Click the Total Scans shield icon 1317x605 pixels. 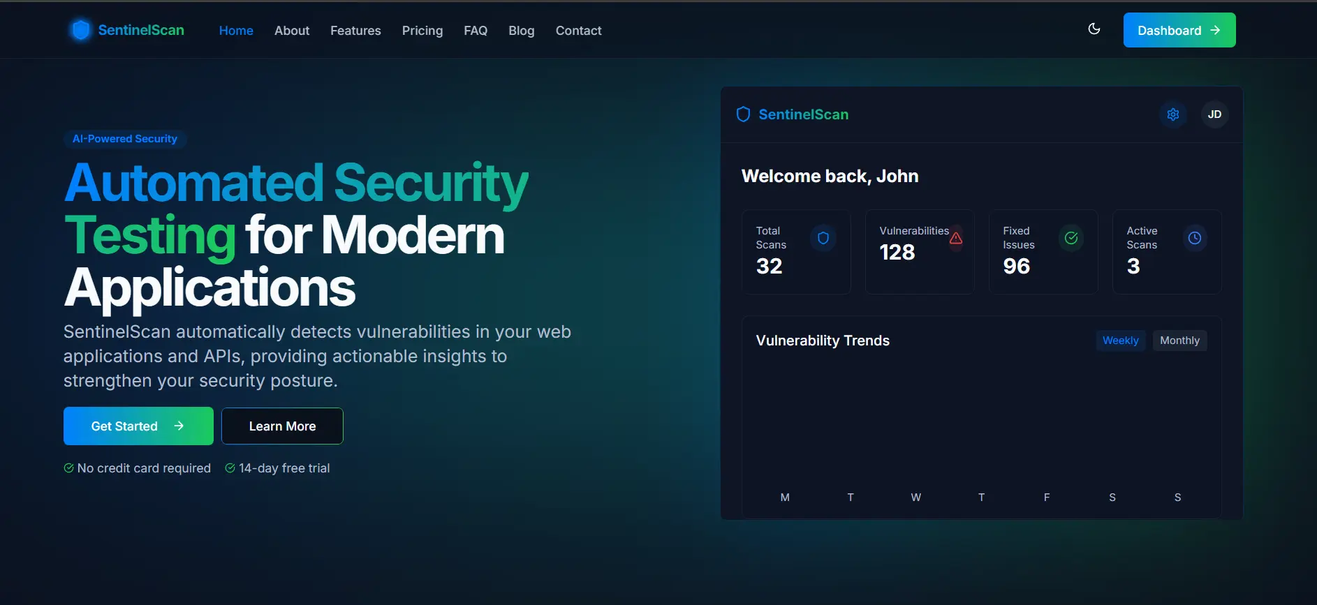[823, 238]
